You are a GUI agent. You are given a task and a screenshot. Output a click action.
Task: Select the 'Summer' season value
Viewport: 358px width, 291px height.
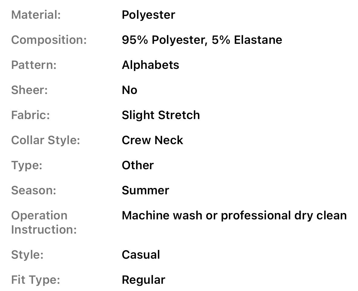tap(145, 190)
